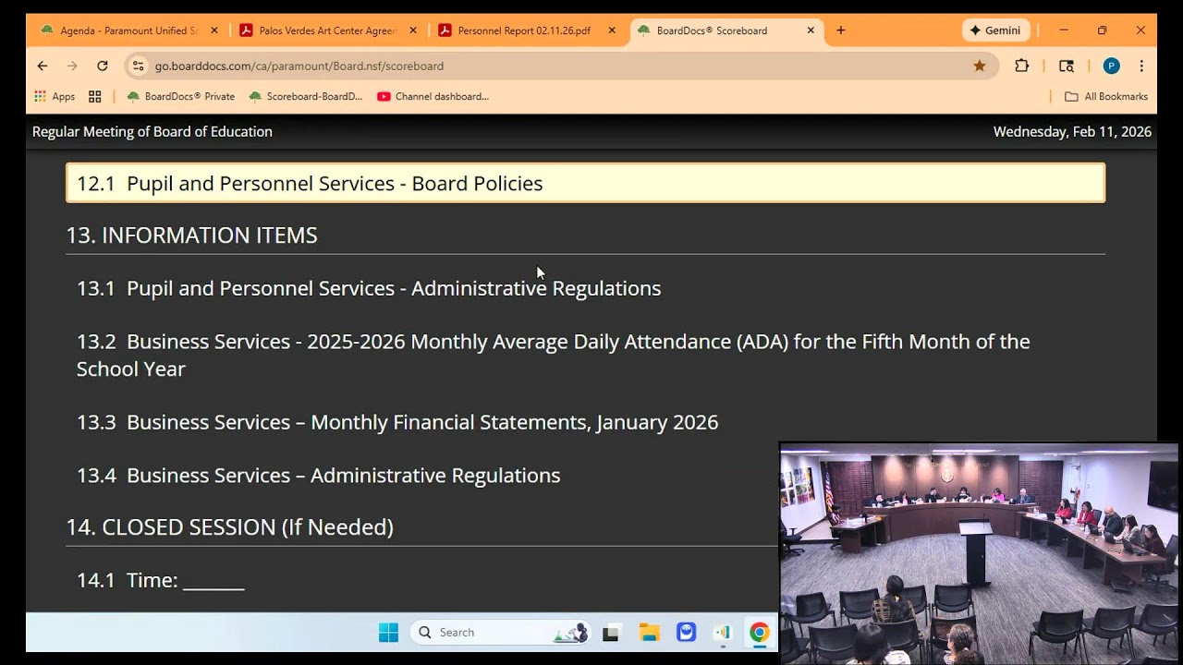Open the Chrome profile avatar P
The width and height of the screenshot is (1183, 665).
pos(1112,66)
